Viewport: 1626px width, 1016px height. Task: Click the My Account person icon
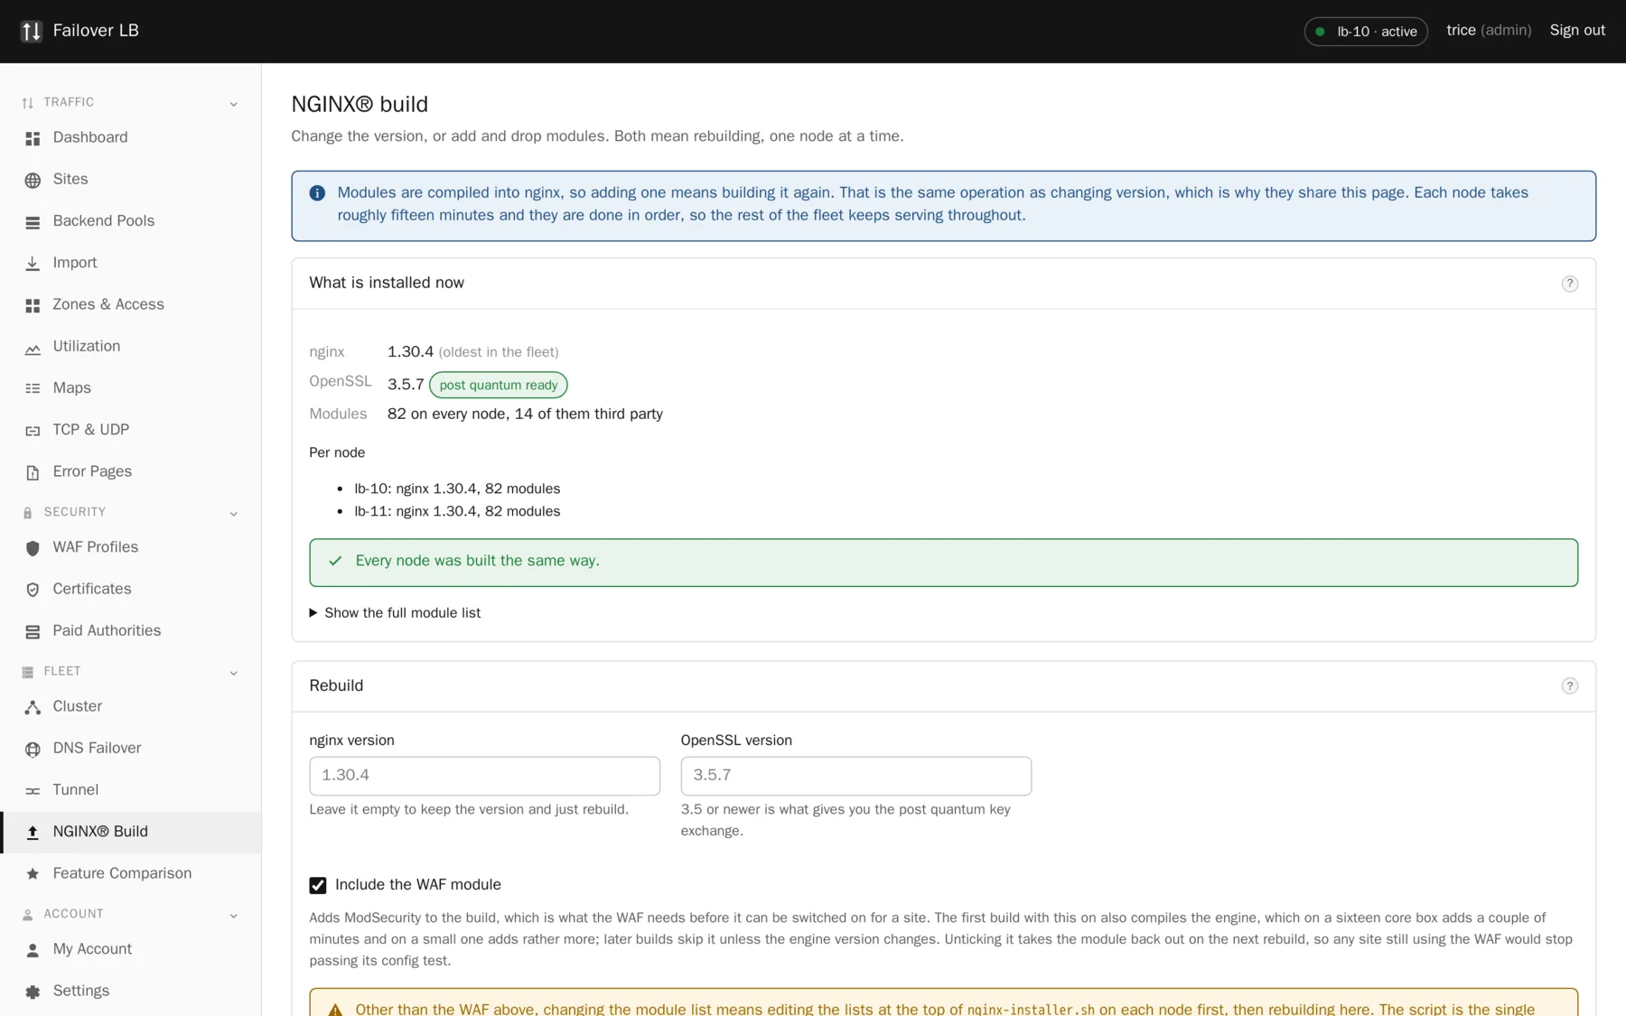pyautogui.click(x=33, y=950)
